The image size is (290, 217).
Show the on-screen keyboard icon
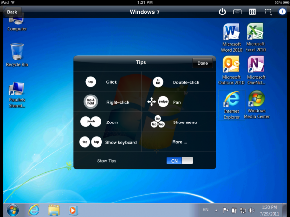[x=237, y=12]
